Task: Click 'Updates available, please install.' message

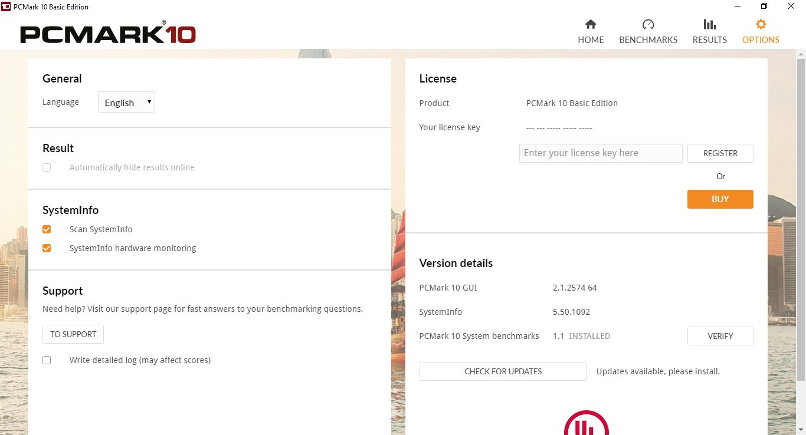Action: [658, 371]
